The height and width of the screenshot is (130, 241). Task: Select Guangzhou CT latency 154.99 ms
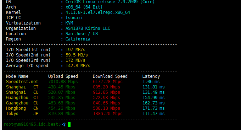point(153,98)
